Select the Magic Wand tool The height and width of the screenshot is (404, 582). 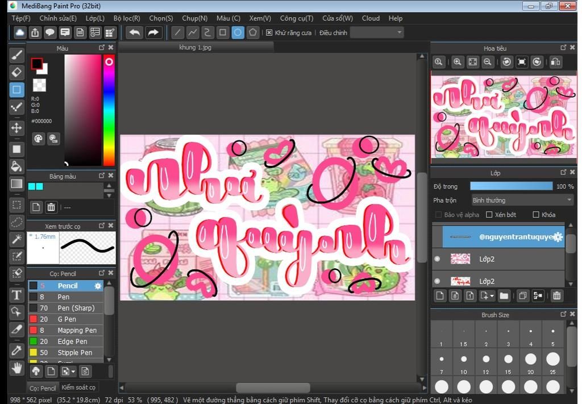tap(16, 239)
